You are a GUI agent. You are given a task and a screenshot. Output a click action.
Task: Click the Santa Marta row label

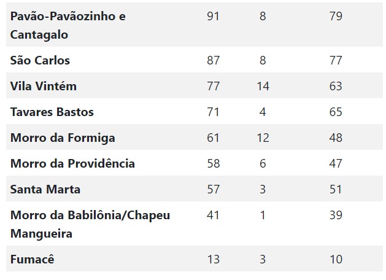click(45, 189)
